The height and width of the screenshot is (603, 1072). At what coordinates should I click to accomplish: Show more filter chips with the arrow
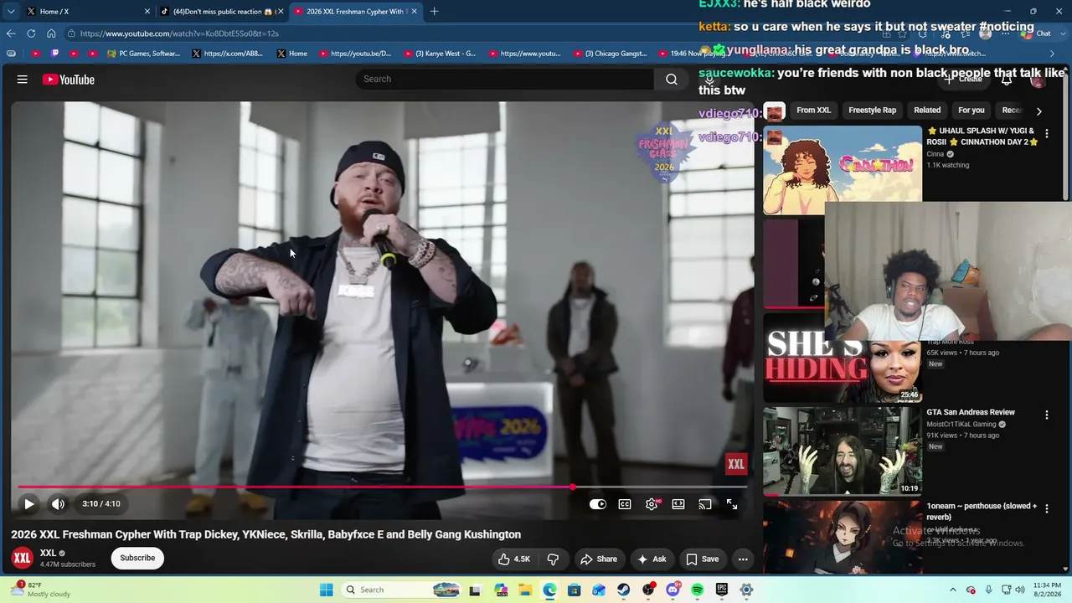coord(1038,111)
